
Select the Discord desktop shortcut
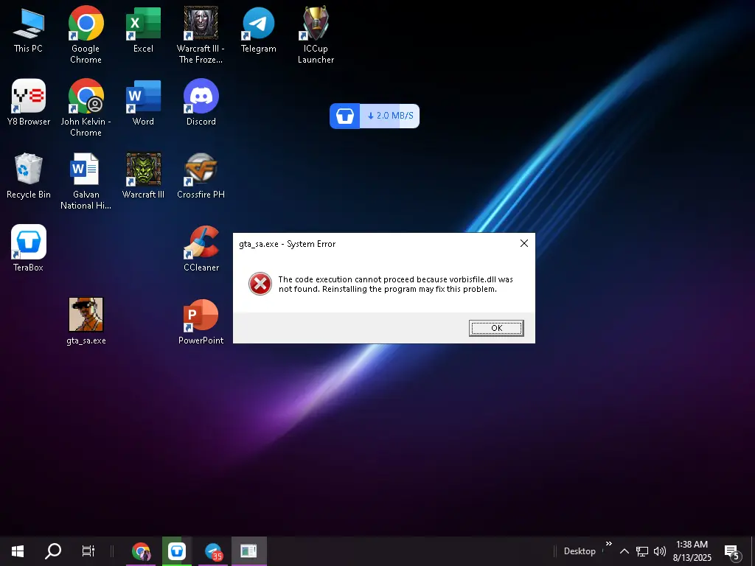click(x=201, y=102)
